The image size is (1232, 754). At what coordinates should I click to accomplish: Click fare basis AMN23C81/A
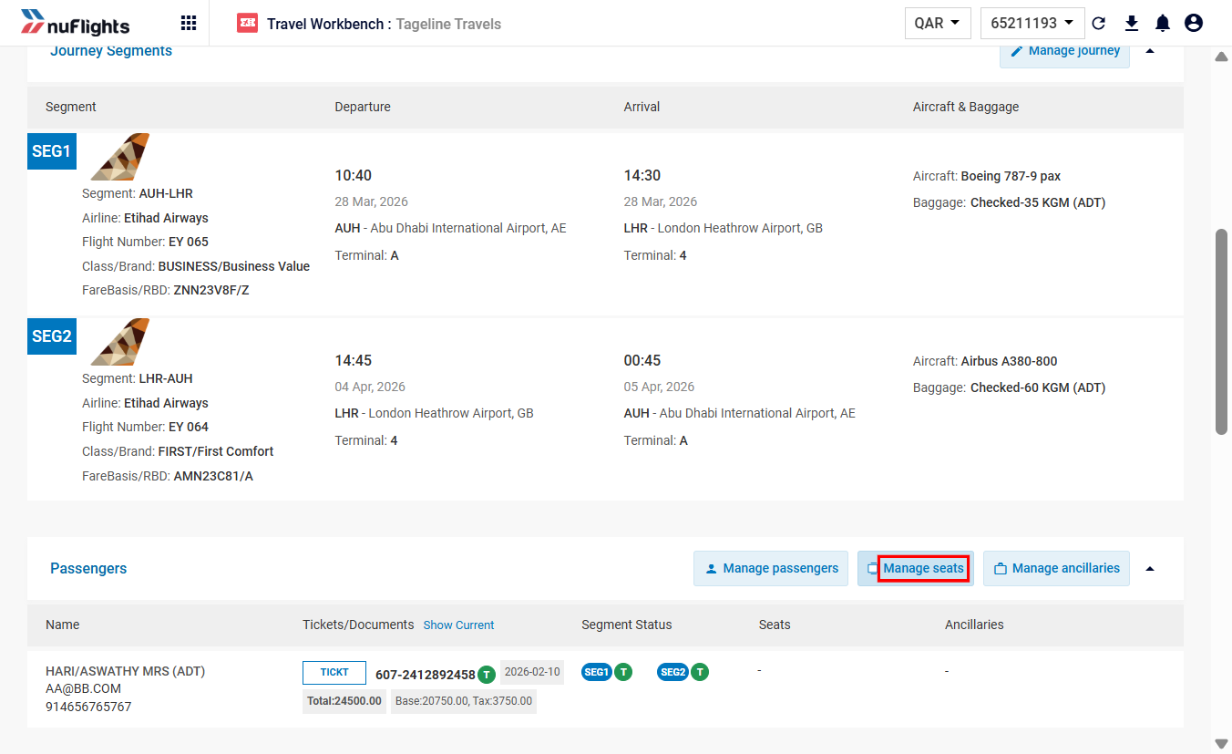pyautogui.click(x=213, y=476)
